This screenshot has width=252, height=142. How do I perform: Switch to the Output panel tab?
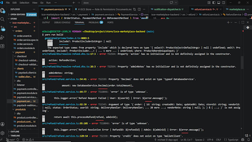coord(46,23)
